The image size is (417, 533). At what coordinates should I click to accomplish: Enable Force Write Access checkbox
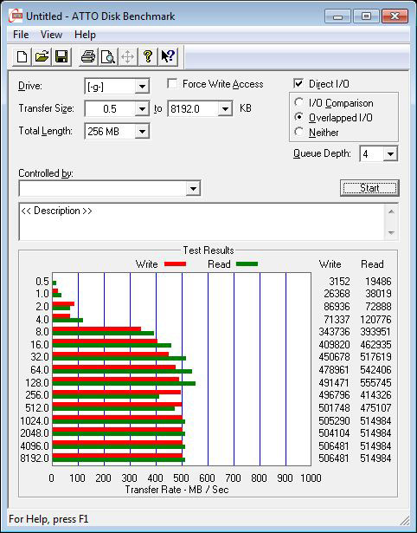pyautogui.click(x=172, y=83)
